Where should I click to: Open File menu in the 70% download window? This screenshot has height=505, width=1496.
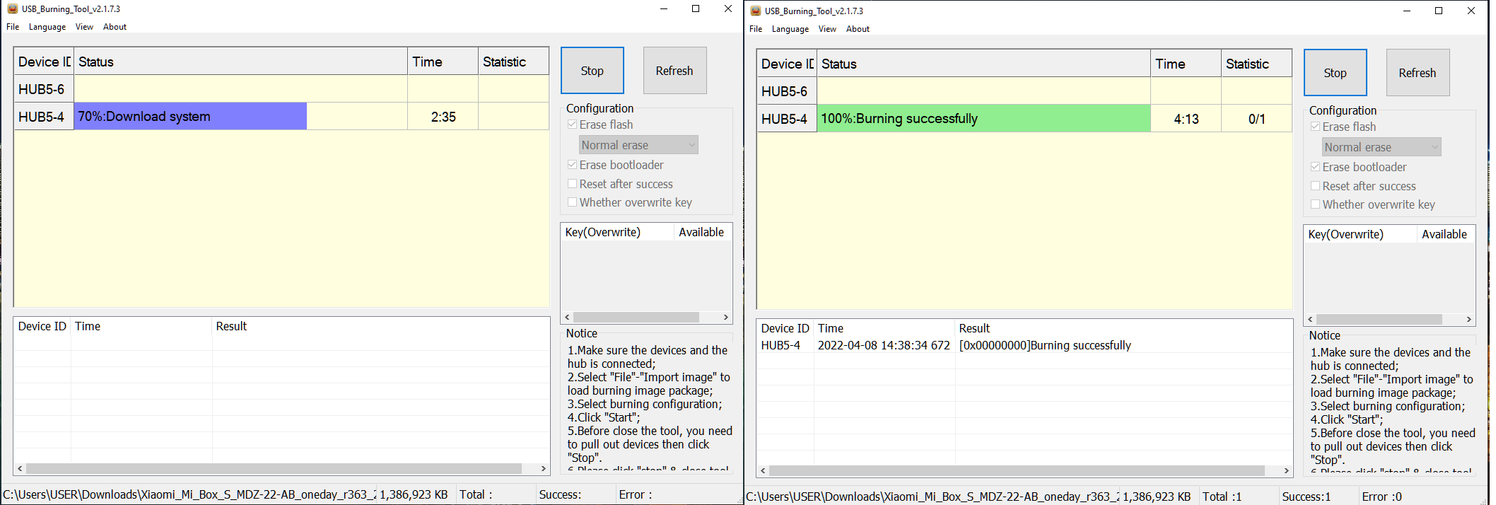13,27
